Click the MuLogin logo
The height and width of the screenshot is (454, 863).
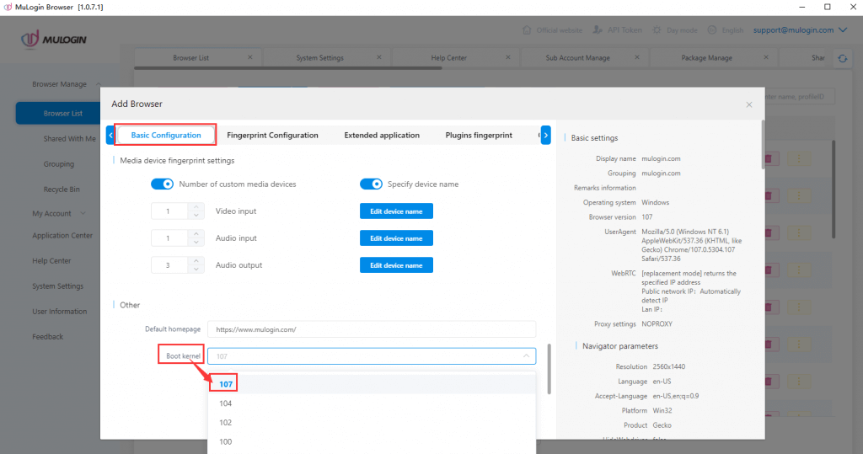pos(53,40)
